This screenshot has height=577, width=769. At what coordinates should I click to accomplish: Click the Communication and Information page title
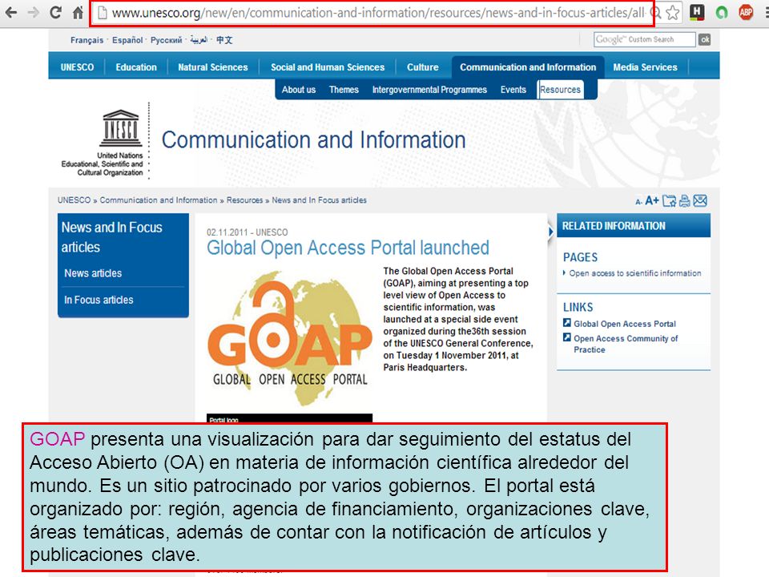pos(314,139)
